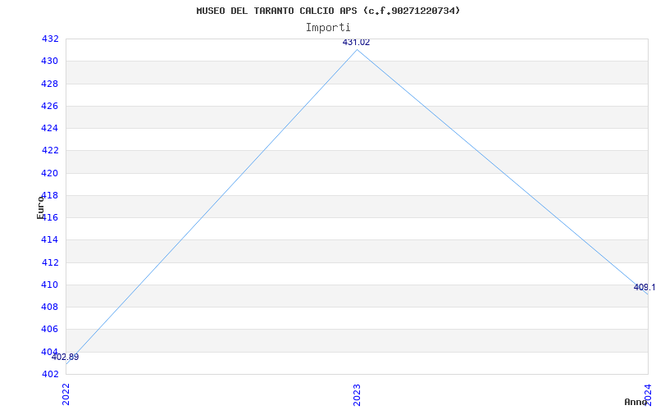Viewport: 656px width, 410px height.
Task: Click the 432 y-axis tick label
Action: (50, 39)
